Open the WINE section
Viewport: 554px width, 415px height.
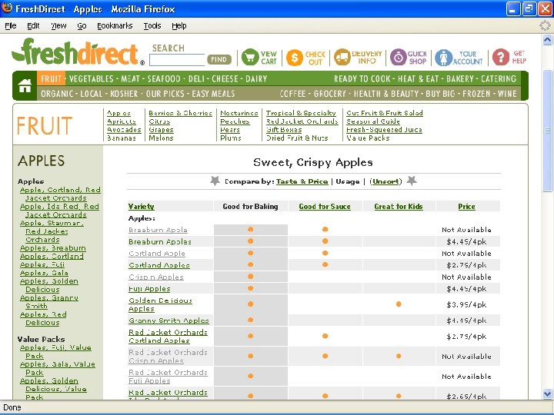(x=507, y=94)
